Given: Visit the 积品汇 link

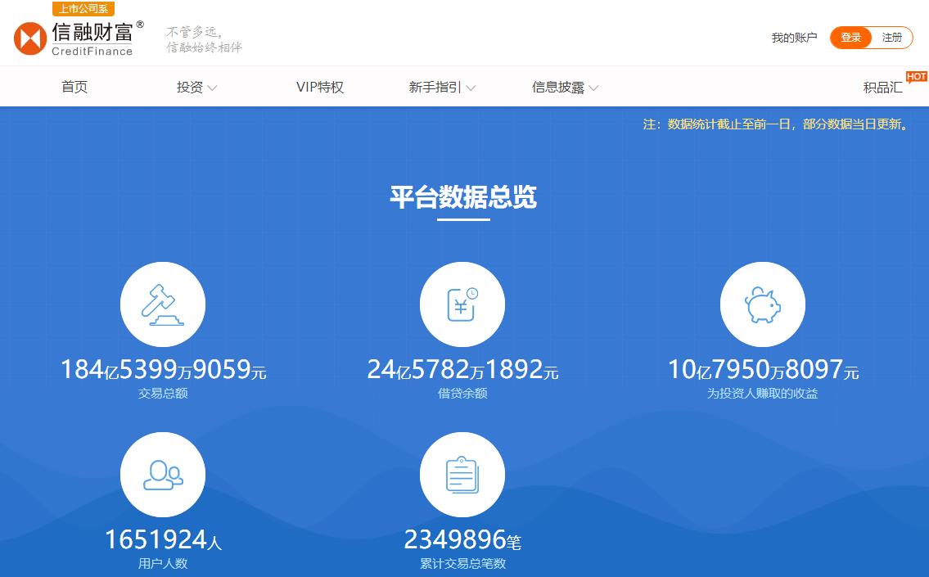Looking at the screenshot, I should (882, 88).
